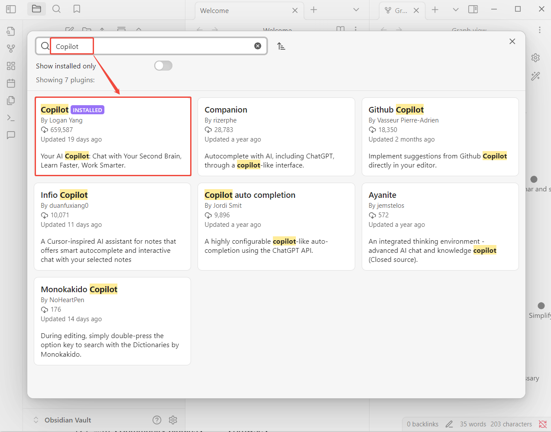The width and height of the screenshot is (551, 432).
Task: Open the Infio Copilot plugin card
Action: click(113, 226)
